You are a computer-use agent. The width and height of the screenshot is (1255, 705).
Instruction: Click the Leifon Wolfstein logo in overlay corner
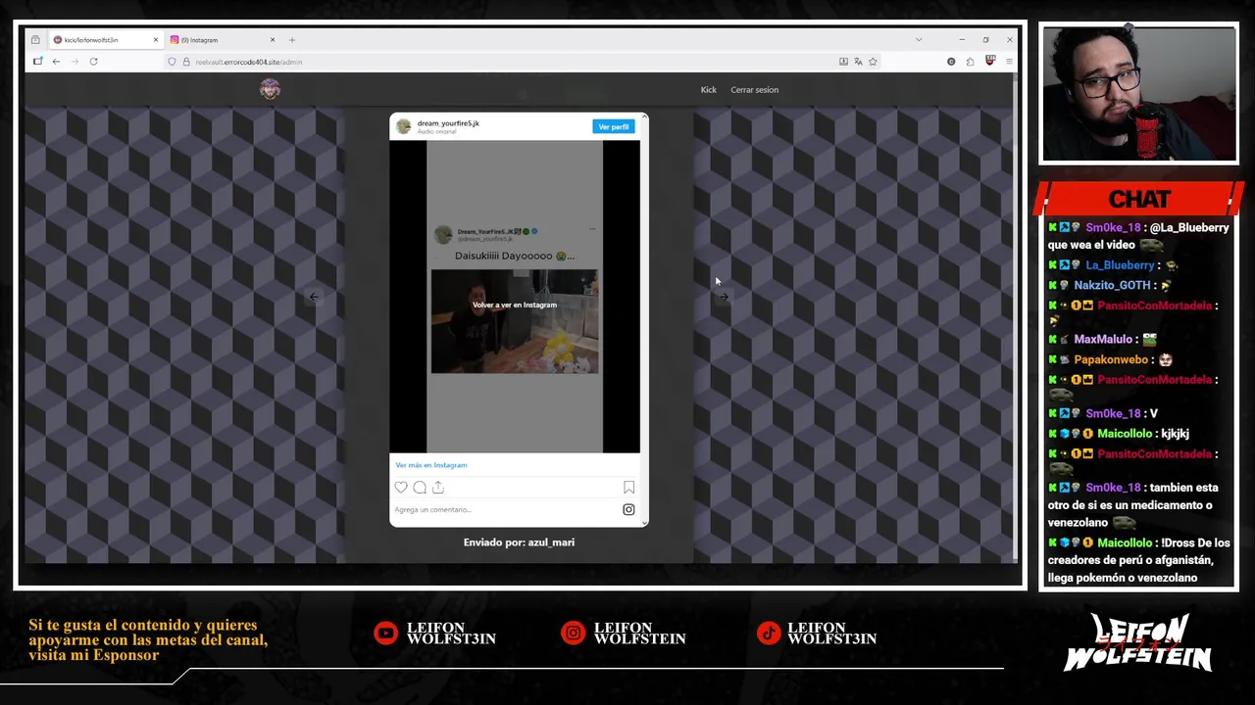[1138, 642]
